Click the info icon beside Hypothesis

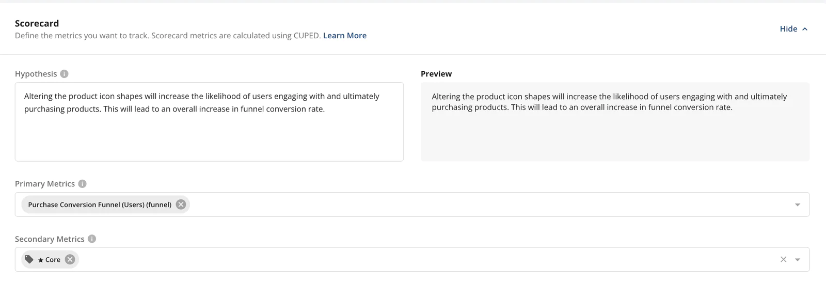(x=64, y=74)
